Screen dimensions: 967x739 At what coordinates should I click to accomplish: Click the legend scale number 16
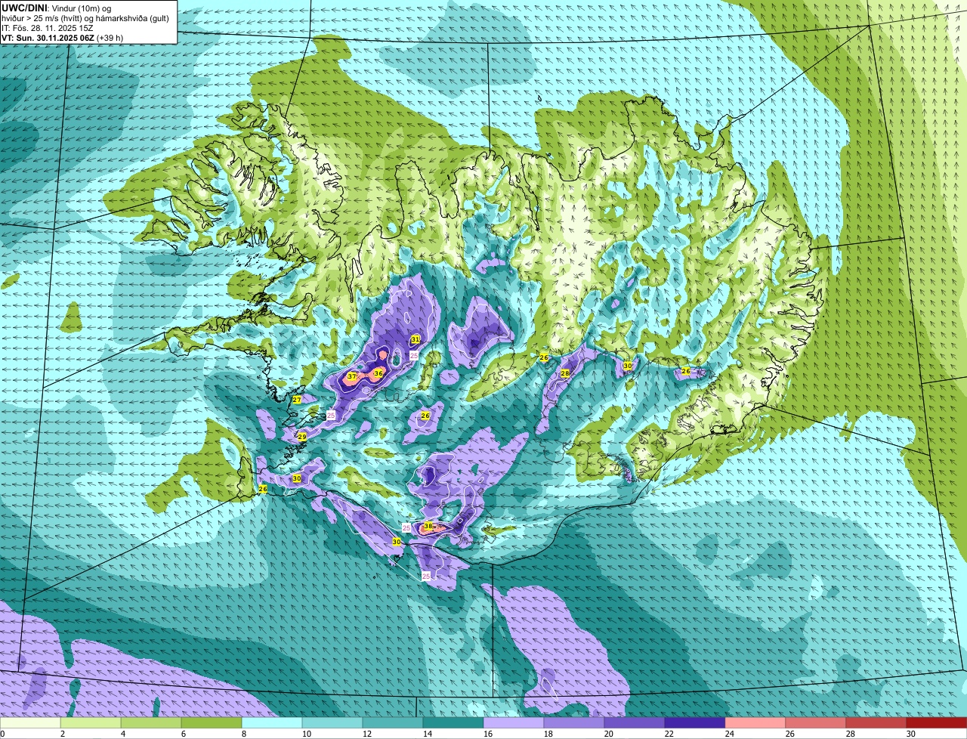pyautogui.click(x=488, y=734)
